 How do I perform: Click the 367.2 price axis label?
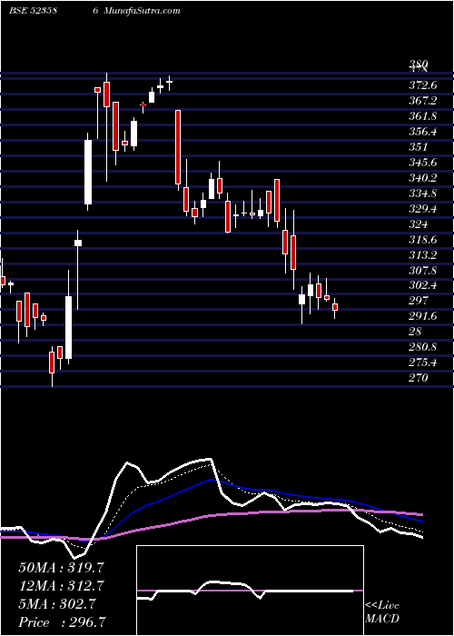pos(422,101)
